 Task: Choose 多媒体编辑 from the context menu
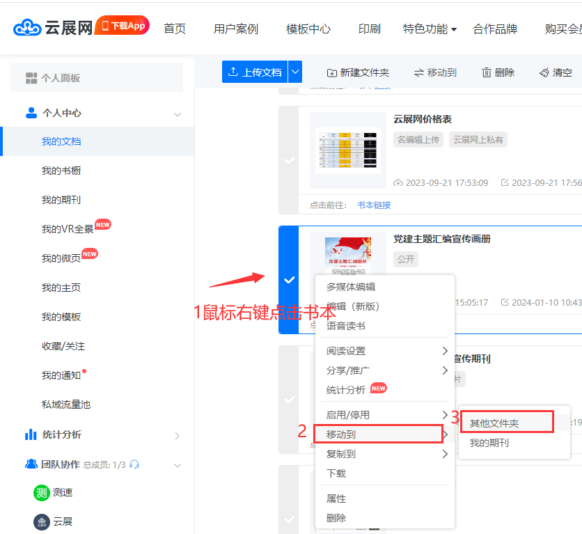351,287
